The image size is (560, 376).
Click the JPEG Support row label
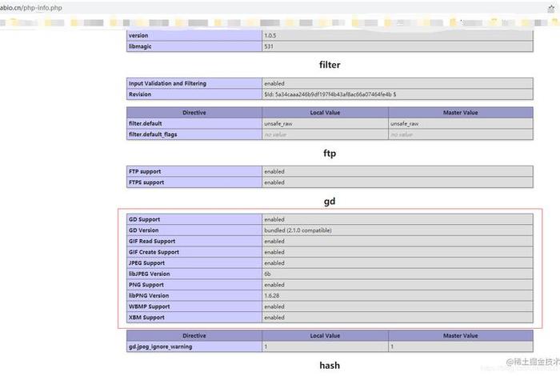tap(146, 263)
